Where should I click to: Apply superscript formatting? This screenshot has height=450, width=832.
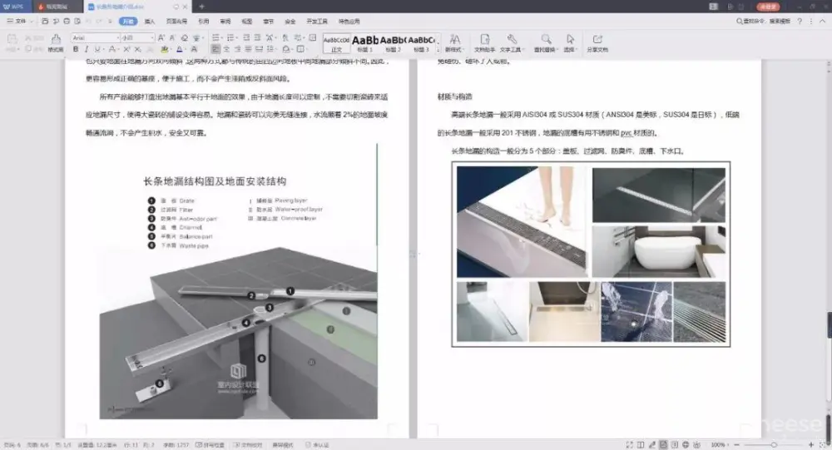pos(126,49)
